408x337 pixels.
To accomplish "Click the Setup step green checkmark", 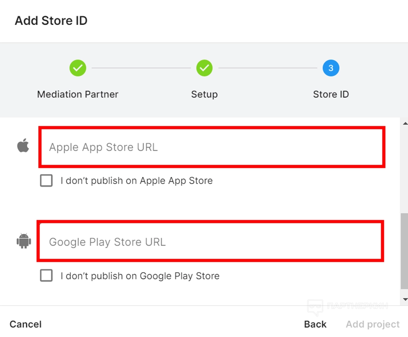I will click(204, 68).
